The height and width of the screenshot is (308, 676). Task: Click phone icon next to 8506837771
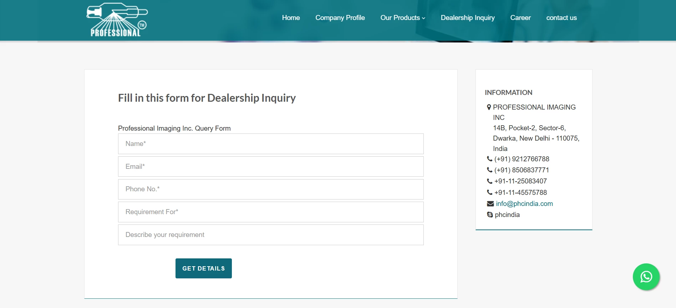tap(490, 170)
